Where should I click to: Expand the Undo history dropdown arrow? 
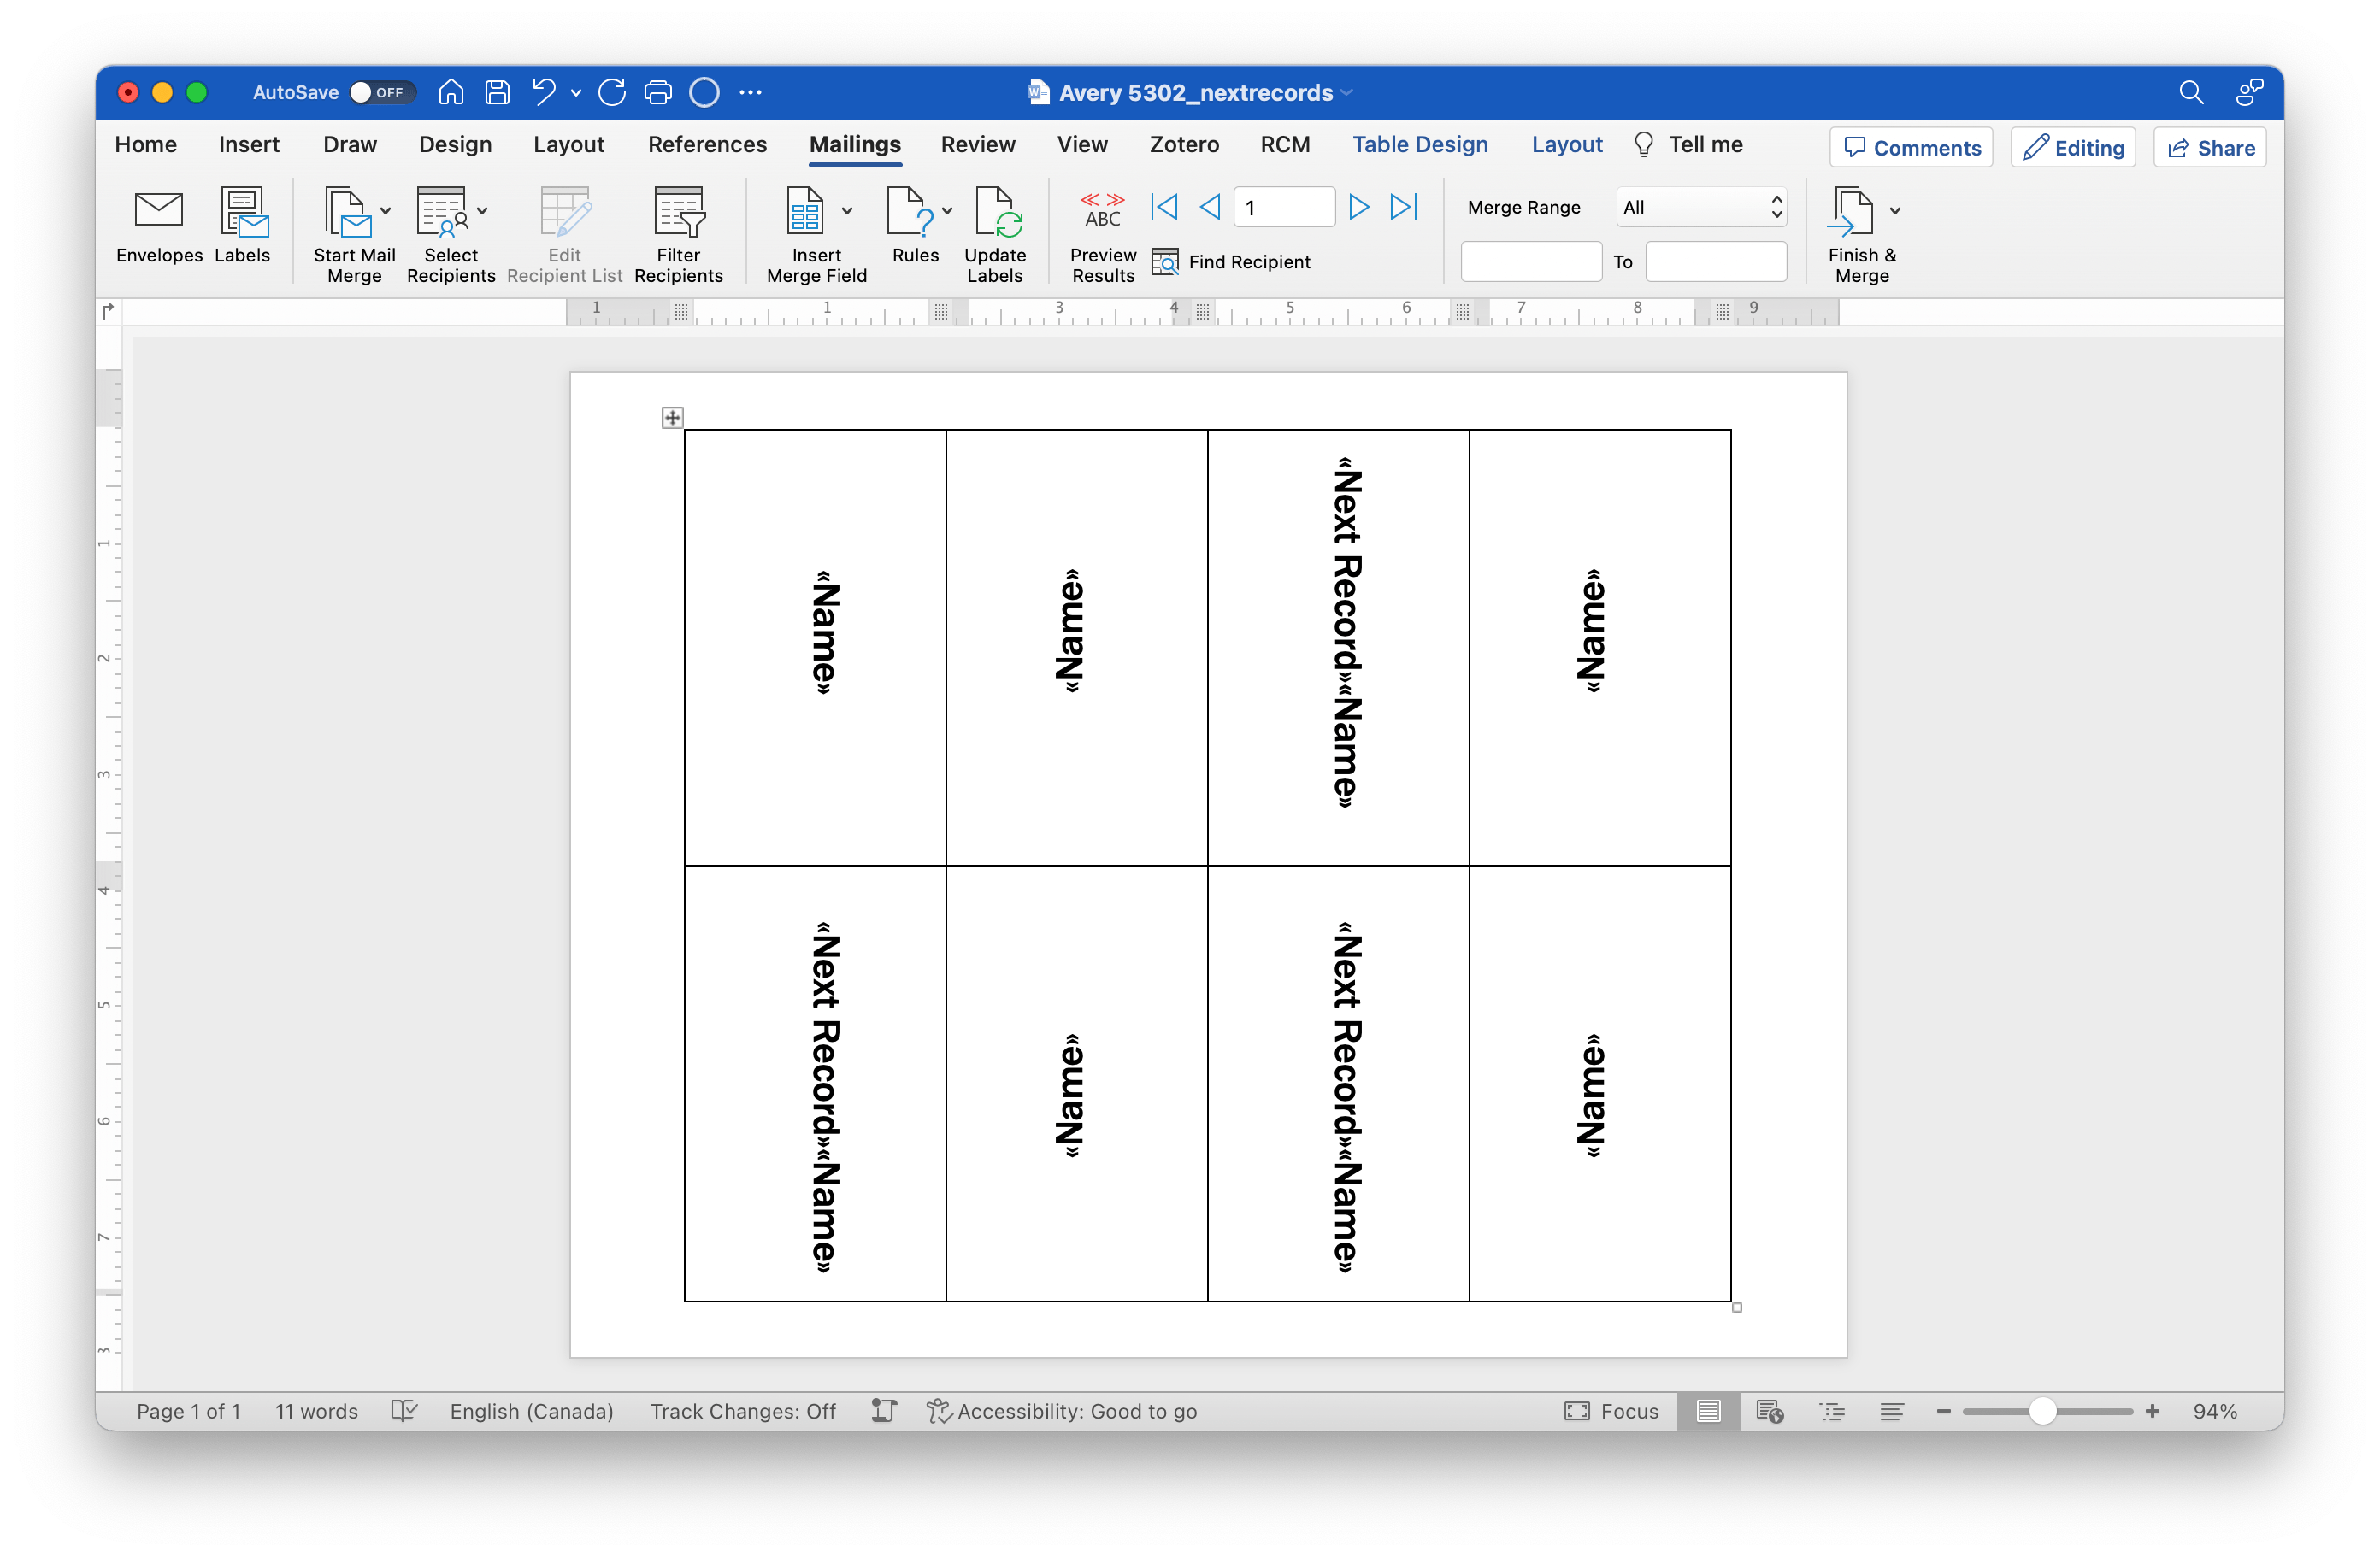click(x=576, y=92)
